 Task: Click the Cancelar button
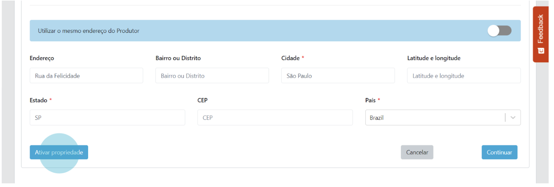click(x=417, y=152)
